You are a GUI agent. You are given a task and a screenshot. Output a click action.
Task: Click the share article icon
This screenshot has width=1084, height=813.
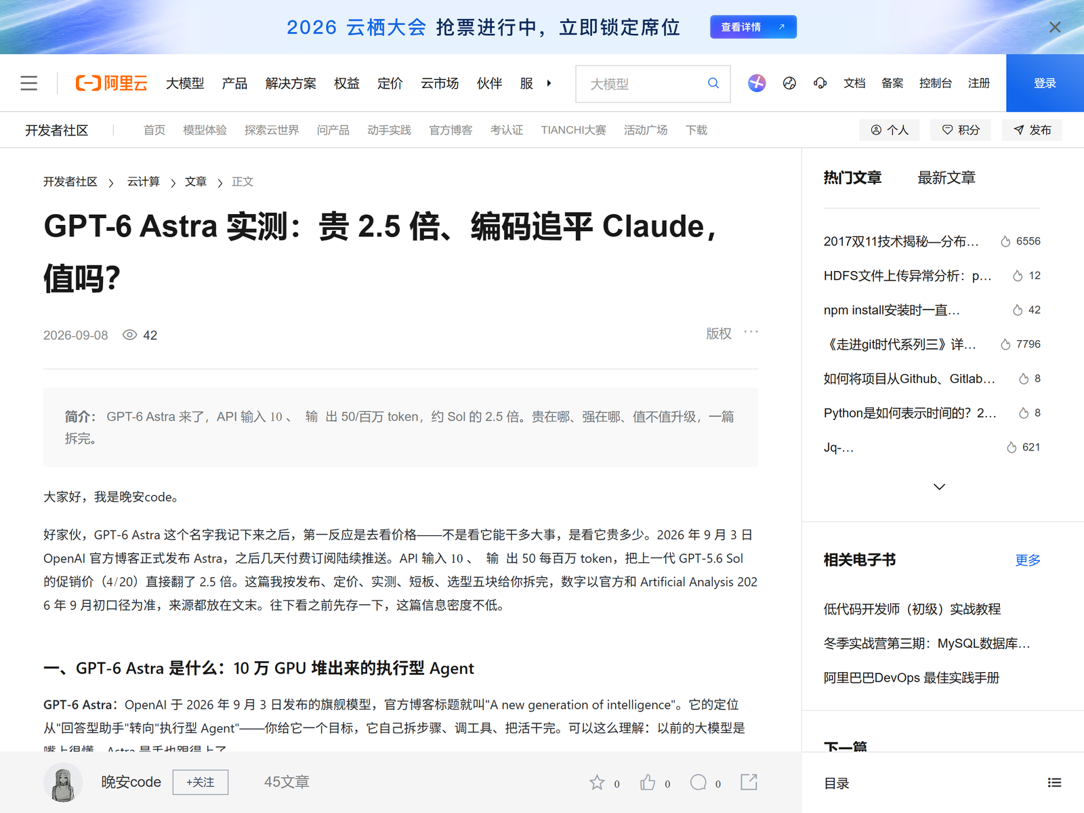coord(749,782)
